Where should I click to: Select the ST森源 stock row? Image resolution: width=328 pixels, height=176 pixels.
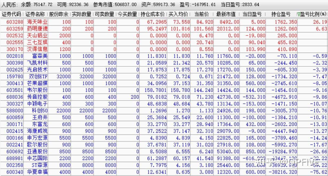[164, 165]
